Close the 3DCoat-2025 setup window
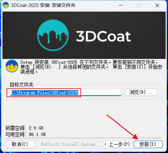Viewport: 168px width, 153px height. point(157,5)
